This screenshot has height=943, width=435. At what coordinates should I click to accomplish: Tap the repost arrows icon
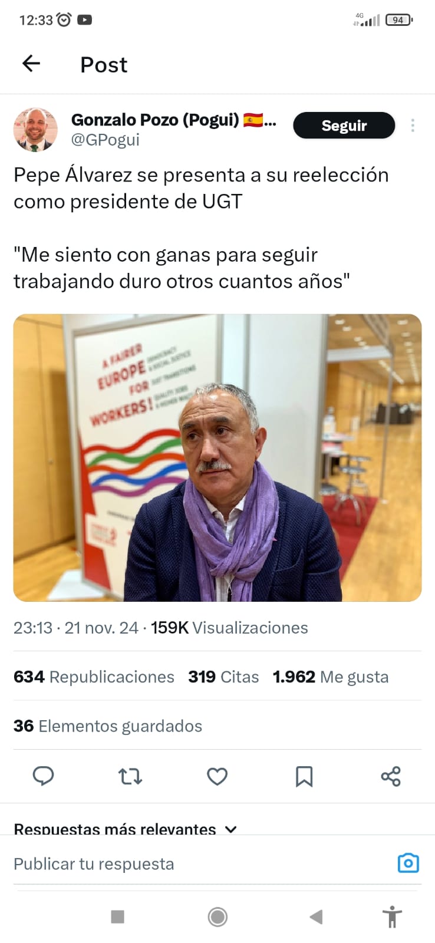click(x=130, y=776)
